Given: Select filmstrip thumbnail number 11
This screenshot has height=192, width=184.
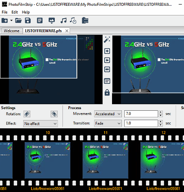Looking at the screenshot, I should [105, 160].
